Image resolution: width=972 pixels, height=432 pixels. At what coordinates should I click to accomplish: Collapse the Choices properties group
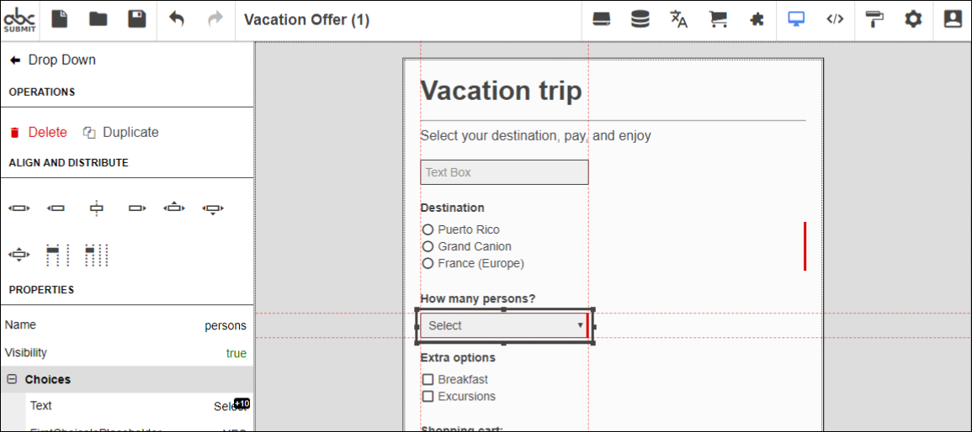(11, 379)
